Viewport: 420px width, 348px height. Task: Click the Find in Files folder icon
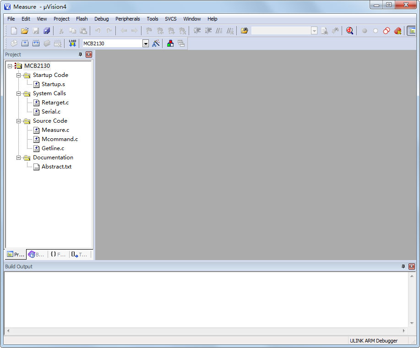[x=244, y=31]
